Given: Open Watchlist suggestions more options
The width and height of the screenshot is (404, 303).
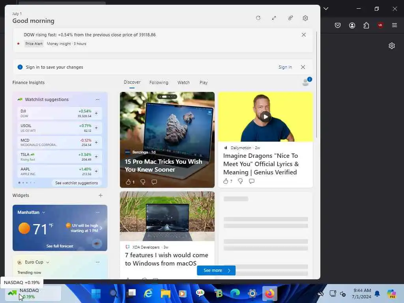Looking at the screenshot, I should [97, 99].
